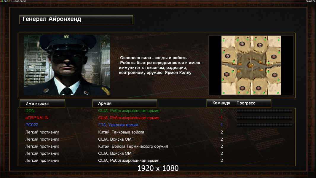
Task: Click «Китай, Войска Термического оружия» entry
Action: click(x=133, y=146)
